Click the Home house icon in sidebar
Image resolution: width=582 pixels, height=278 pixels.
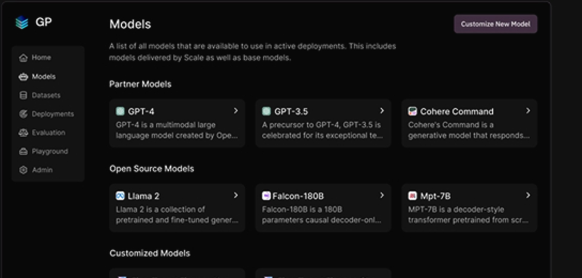coord(23,58)
